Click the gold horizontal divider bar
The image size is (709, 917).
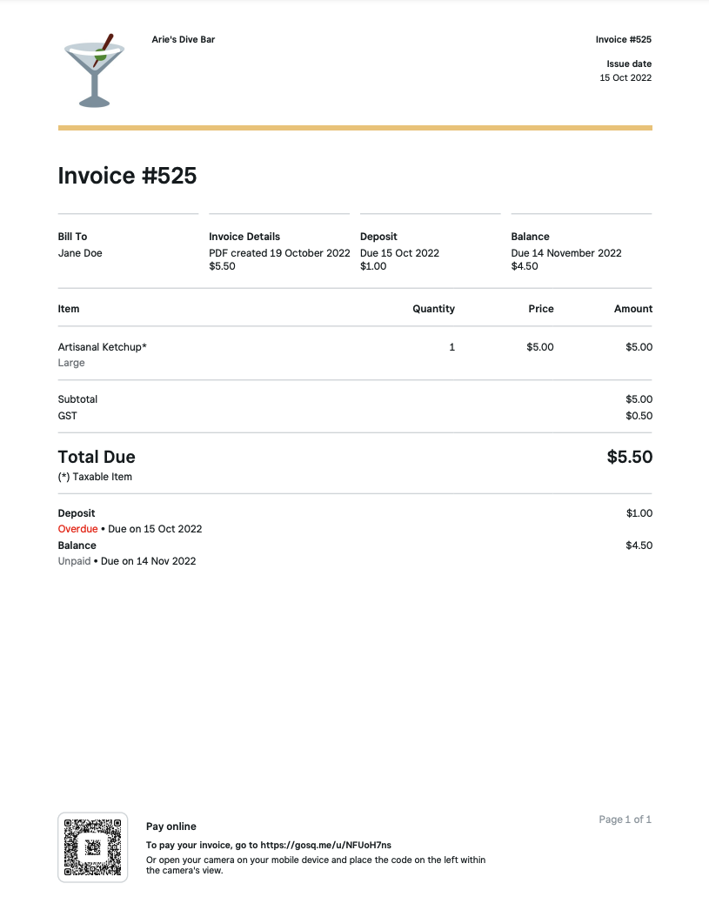pyautogui.click(x=355, y=128)
